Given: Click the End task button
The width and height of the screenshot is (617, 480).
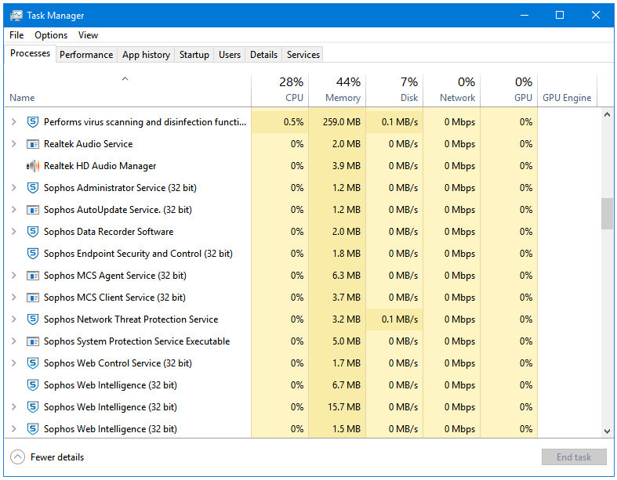Looking at the screenshot, I should tap(574, 457).
